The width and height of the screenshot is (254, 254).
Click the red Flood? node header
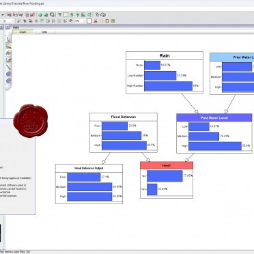pyautogui.click(x=167, y=165)
